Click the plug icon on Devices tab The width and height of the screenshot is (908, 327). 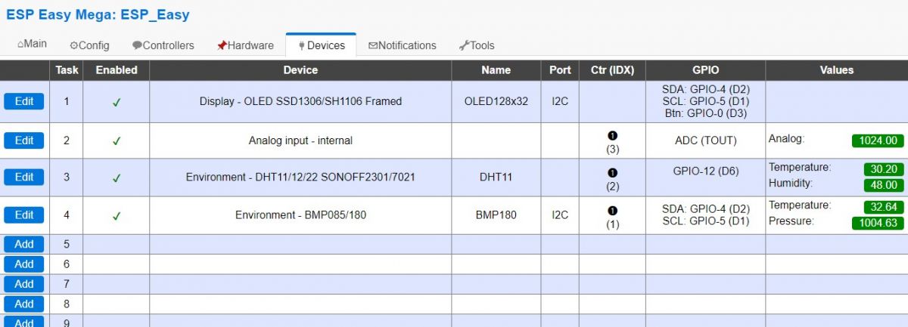[x=302, y=45]
